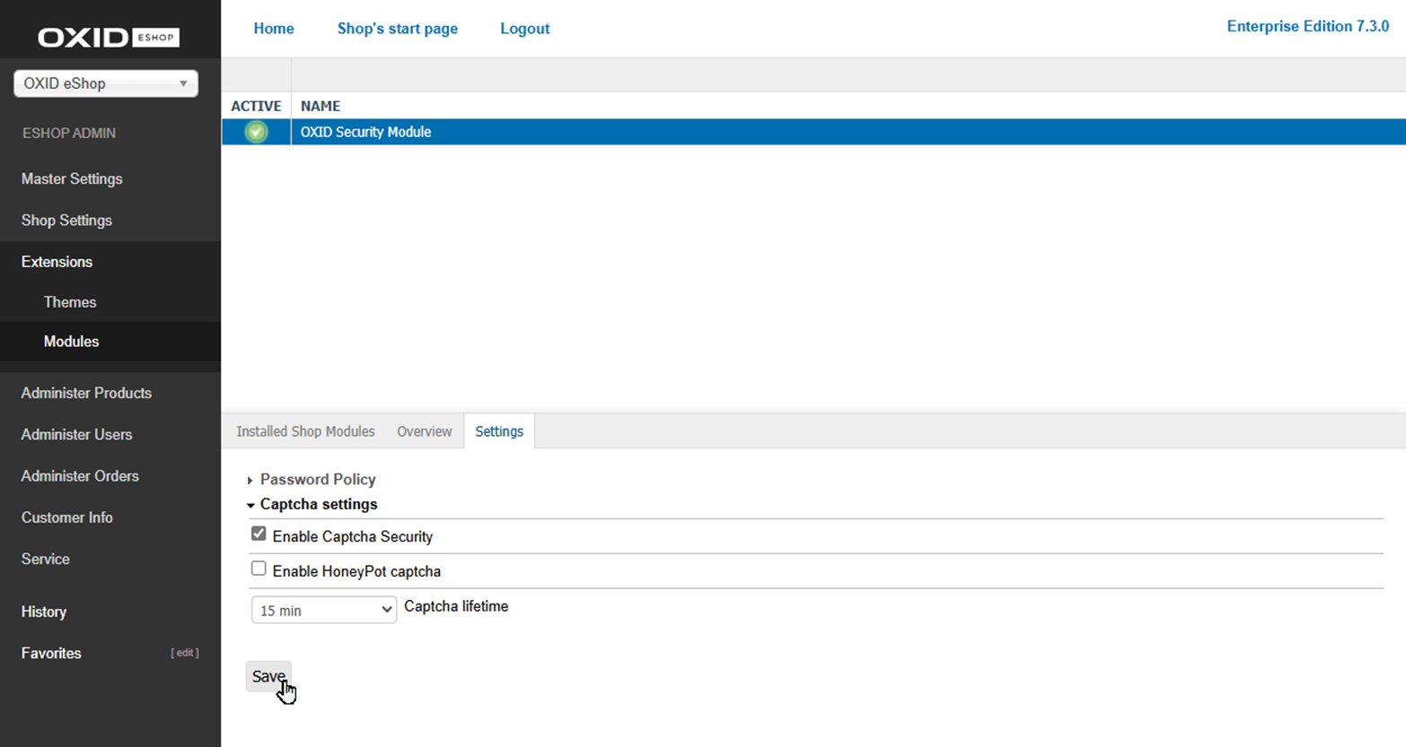Select the Settings tab
This screenshot has height=747, width=1406.
(x=499, y=431)
